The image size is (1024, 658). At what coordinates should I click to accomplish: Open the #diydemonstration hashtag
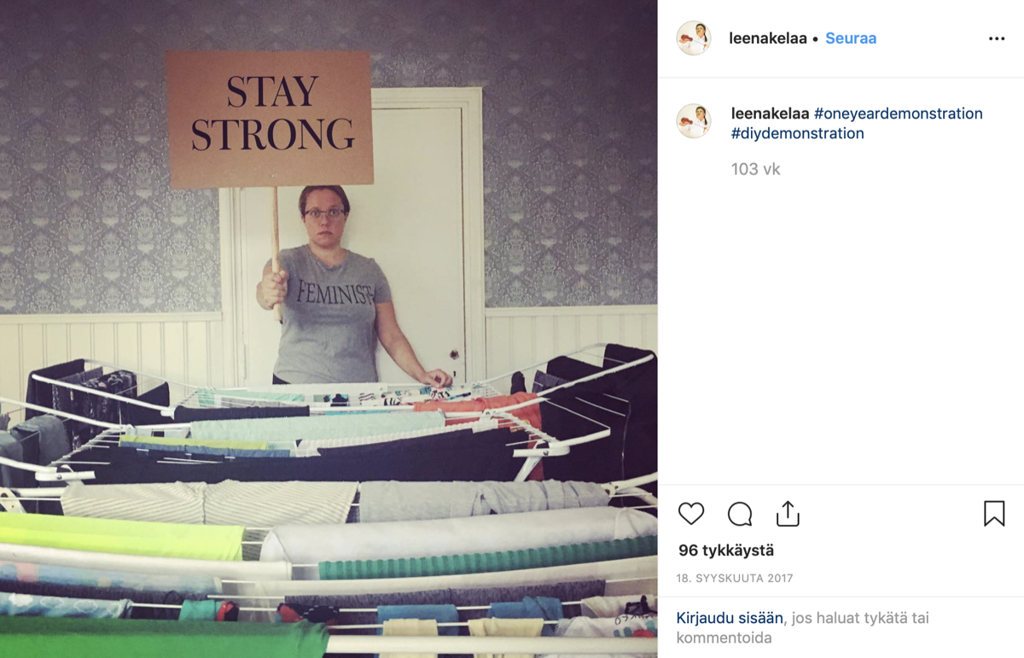tap(798, 133)
